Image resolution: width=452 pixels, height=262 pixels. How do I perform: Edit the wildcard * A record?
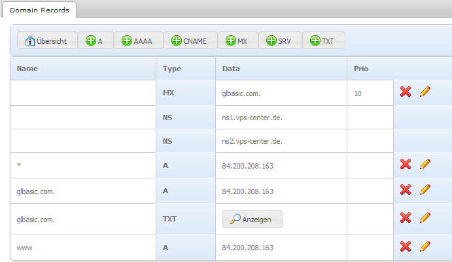coord(425,165)
